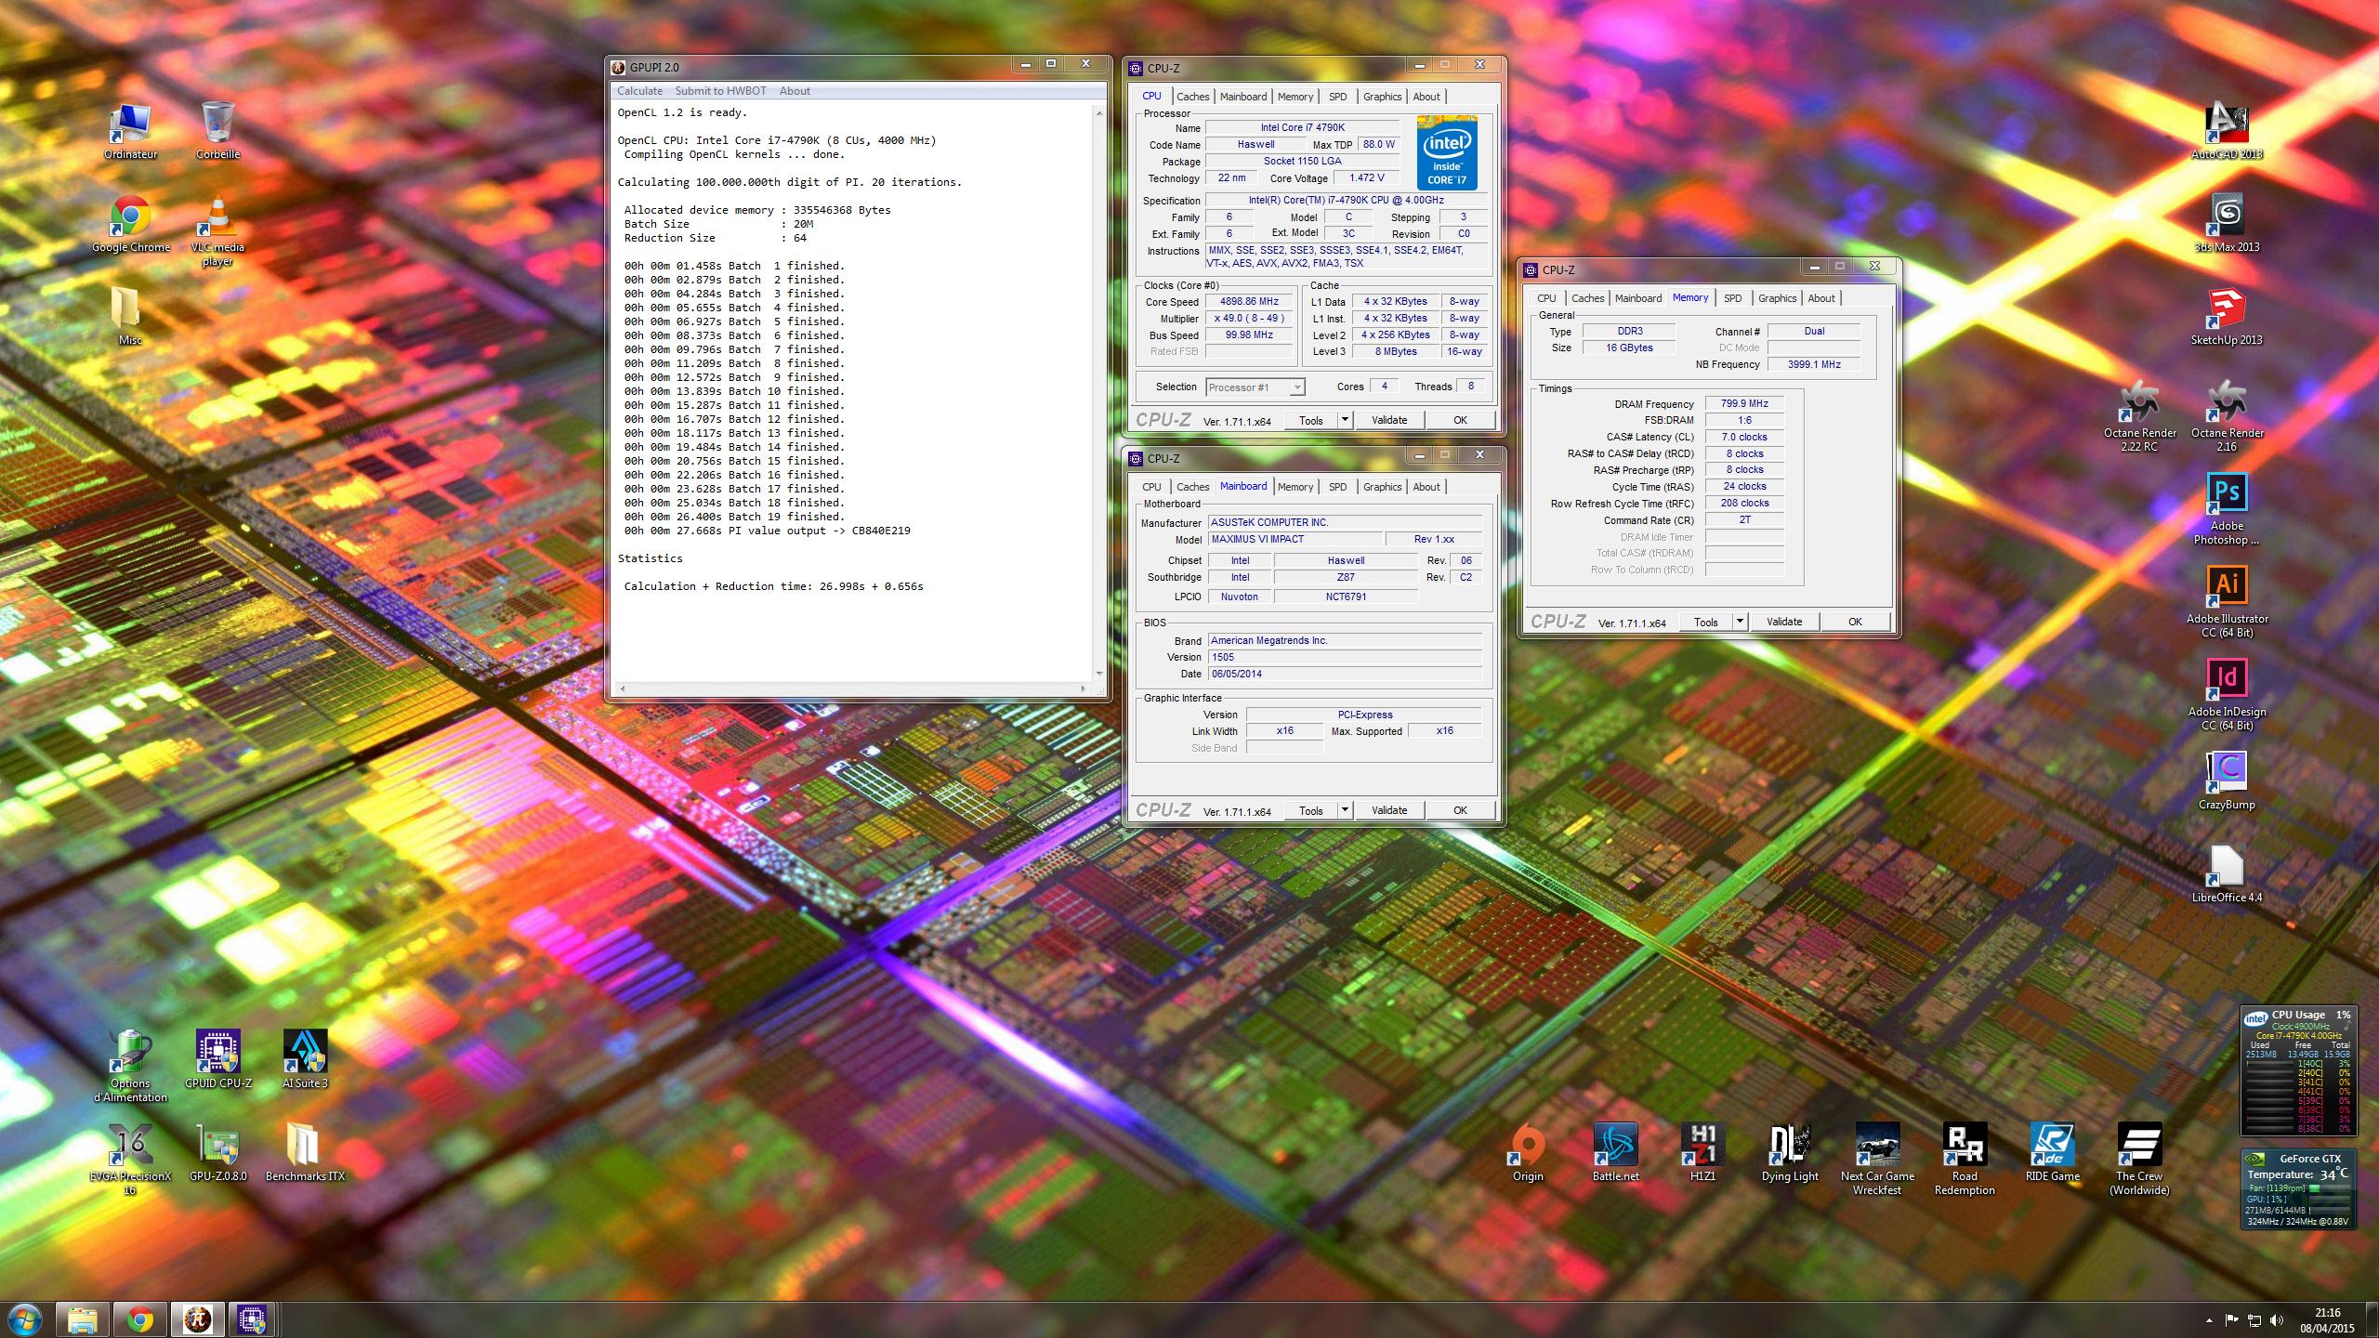Screen dimensions: 2379x1338
Task: Select the Adobe Photoshop desktop icon
Action: pos(2227,509)
